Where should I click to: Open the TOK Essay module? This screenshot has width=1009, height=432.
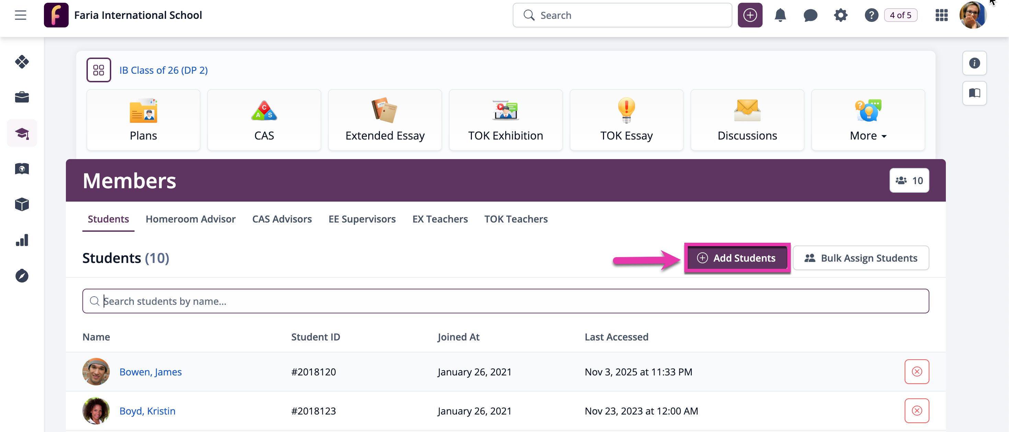click(626, 120)
